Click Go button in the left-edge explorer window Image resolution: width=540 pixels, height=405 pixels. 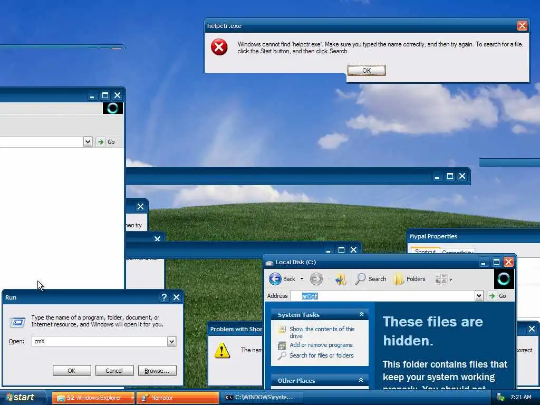107,142
